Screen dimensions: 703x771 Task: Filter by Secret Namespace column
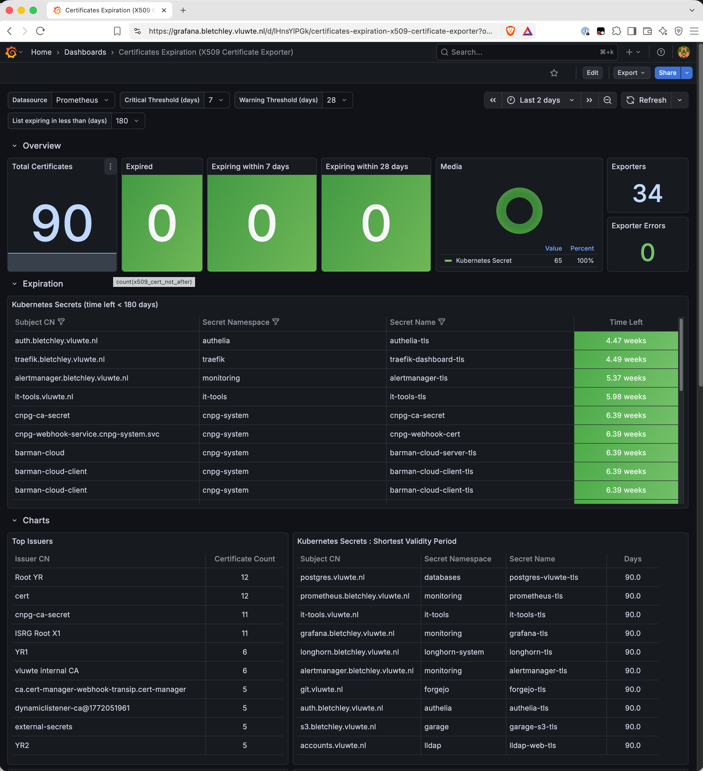click(x=276, y=322)
